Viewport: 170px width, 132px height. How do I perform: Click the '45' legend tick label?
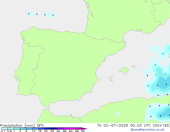(x=77, y=131)
